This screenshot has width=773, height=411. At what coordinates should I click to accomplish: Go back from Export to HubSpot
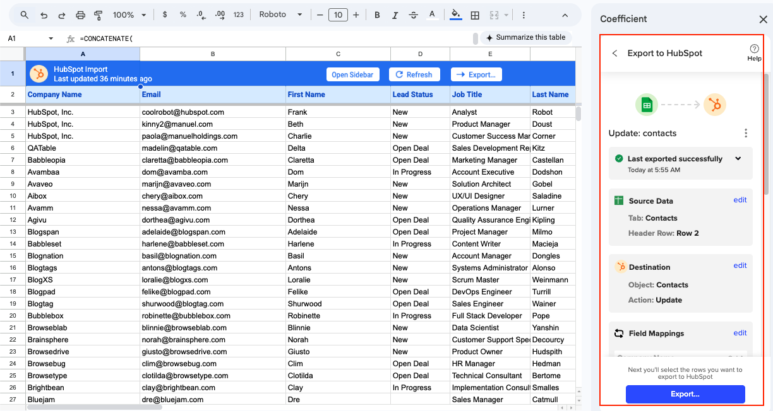click(614, 54)
